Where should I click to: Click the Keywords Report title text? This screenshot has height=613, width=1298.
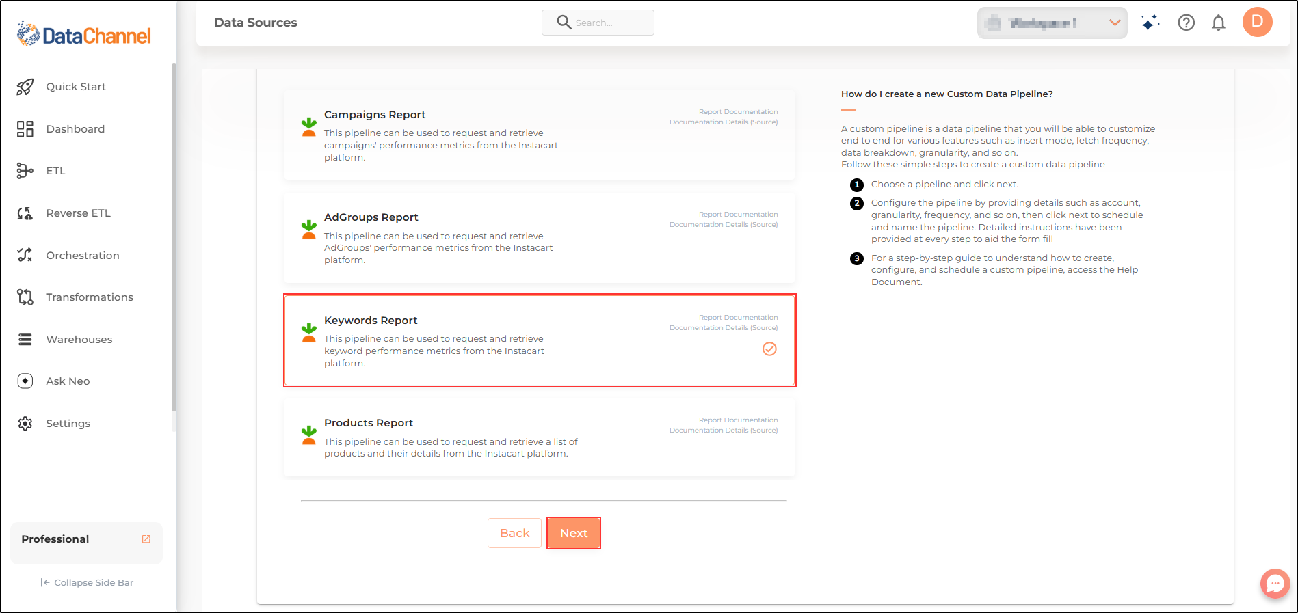click(x=371, y=321)
